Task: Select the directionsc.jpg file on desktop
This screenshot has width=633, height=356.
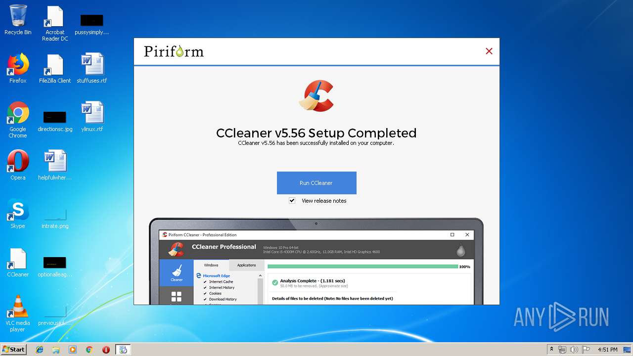Action: 55,121
